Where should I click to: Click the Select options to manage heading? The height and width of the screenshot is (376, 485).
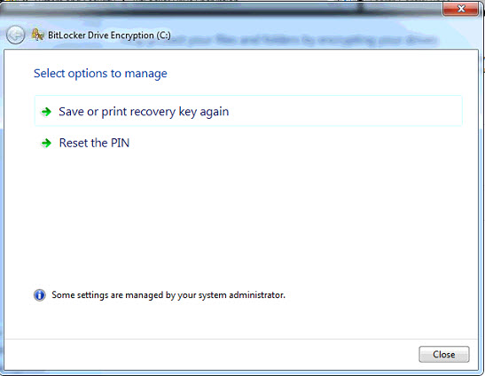(100, 74)
